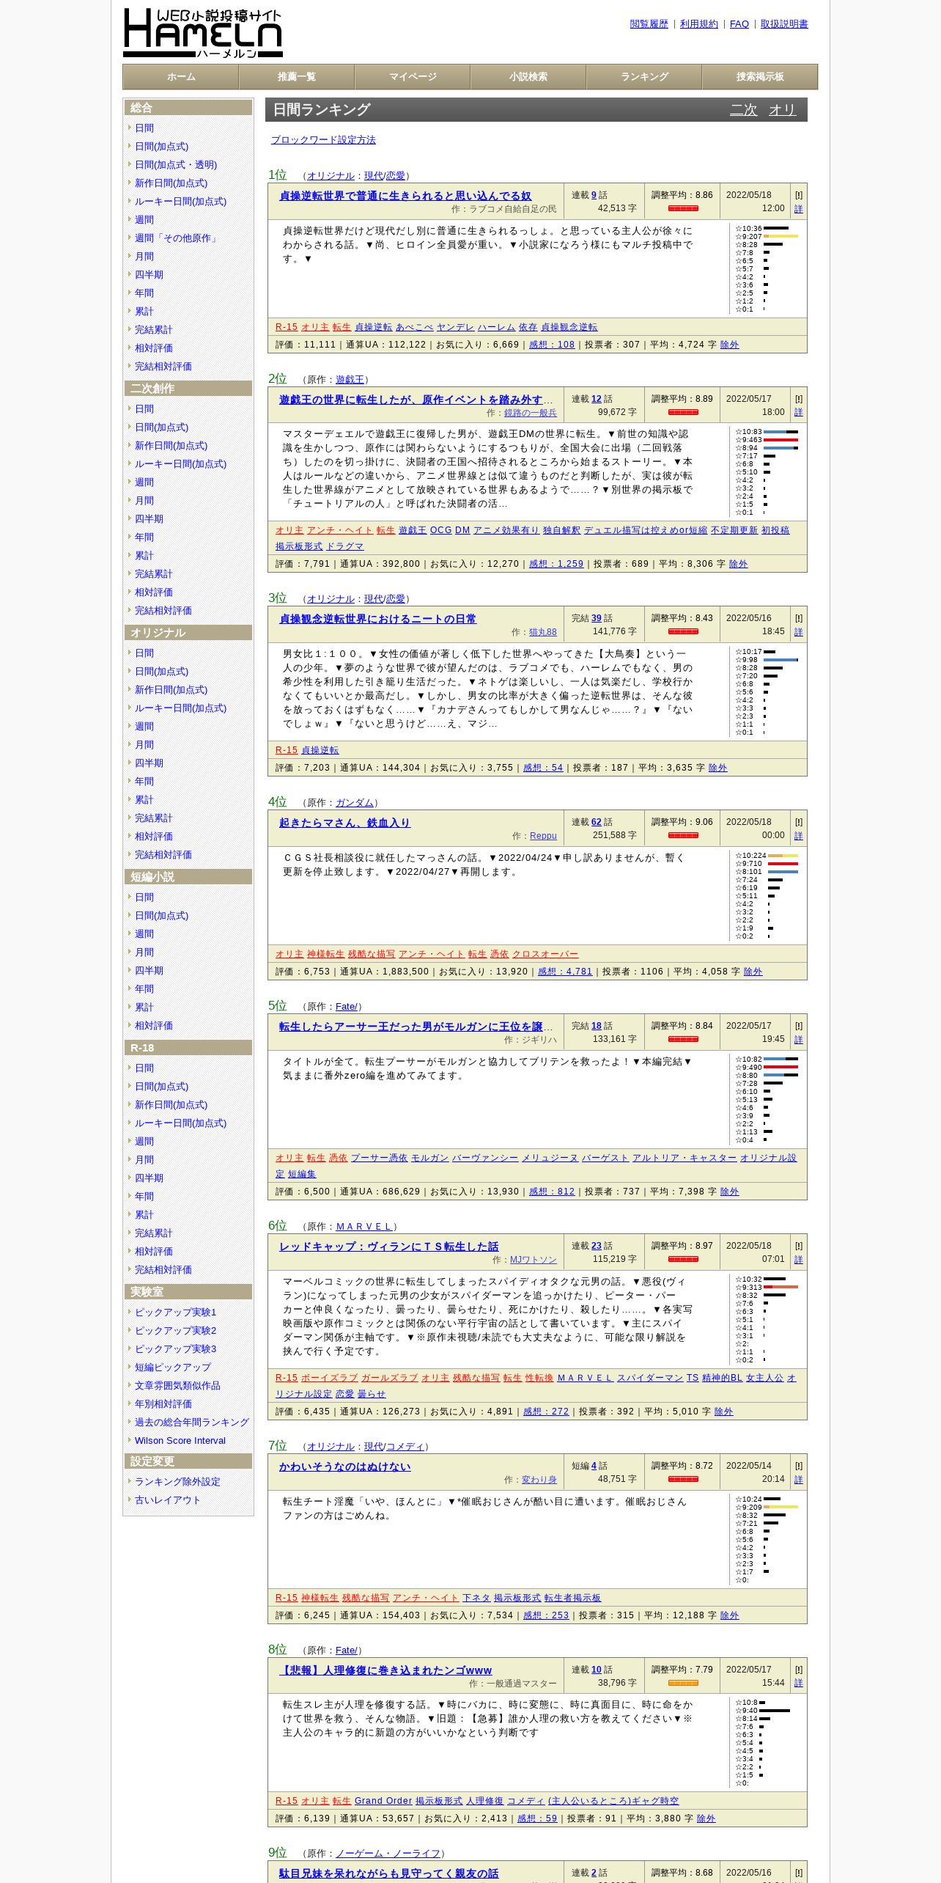This screenshot has width=941, height=1883.
Task: Select the OCG tag
Action: [441, 530]
